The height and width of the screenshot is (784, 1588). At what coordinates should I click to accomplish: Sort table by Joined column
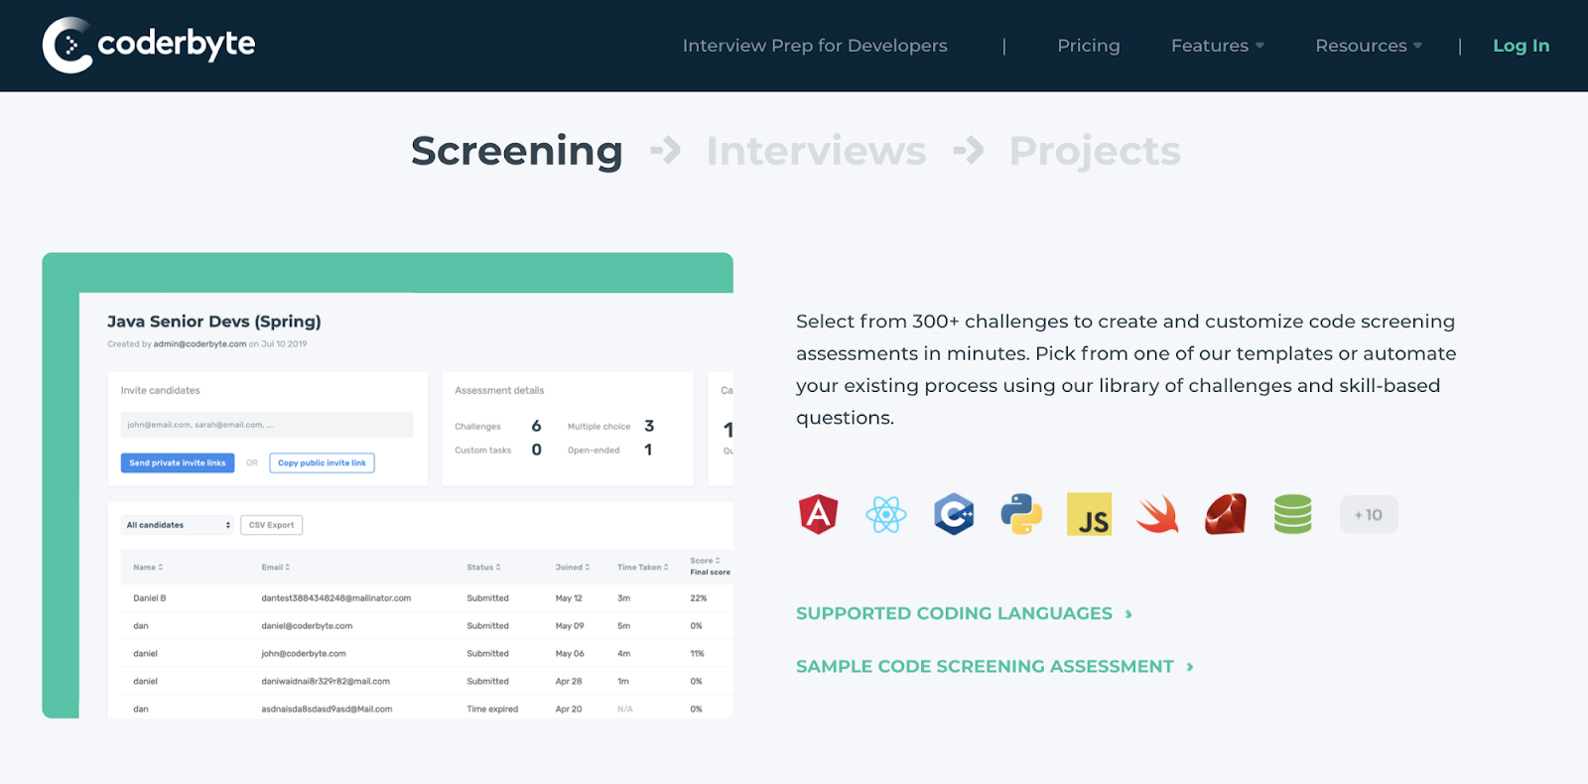[x=573, y=568]
